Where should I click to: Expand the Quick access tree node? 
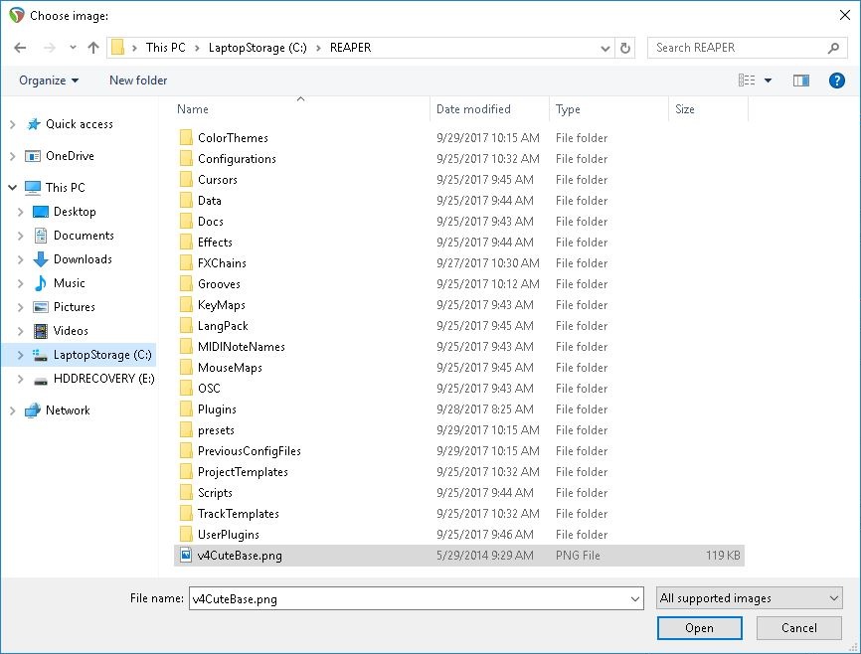(12, 124)
